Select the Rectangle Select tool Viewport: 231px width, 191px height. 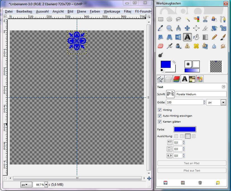point(161,19)
